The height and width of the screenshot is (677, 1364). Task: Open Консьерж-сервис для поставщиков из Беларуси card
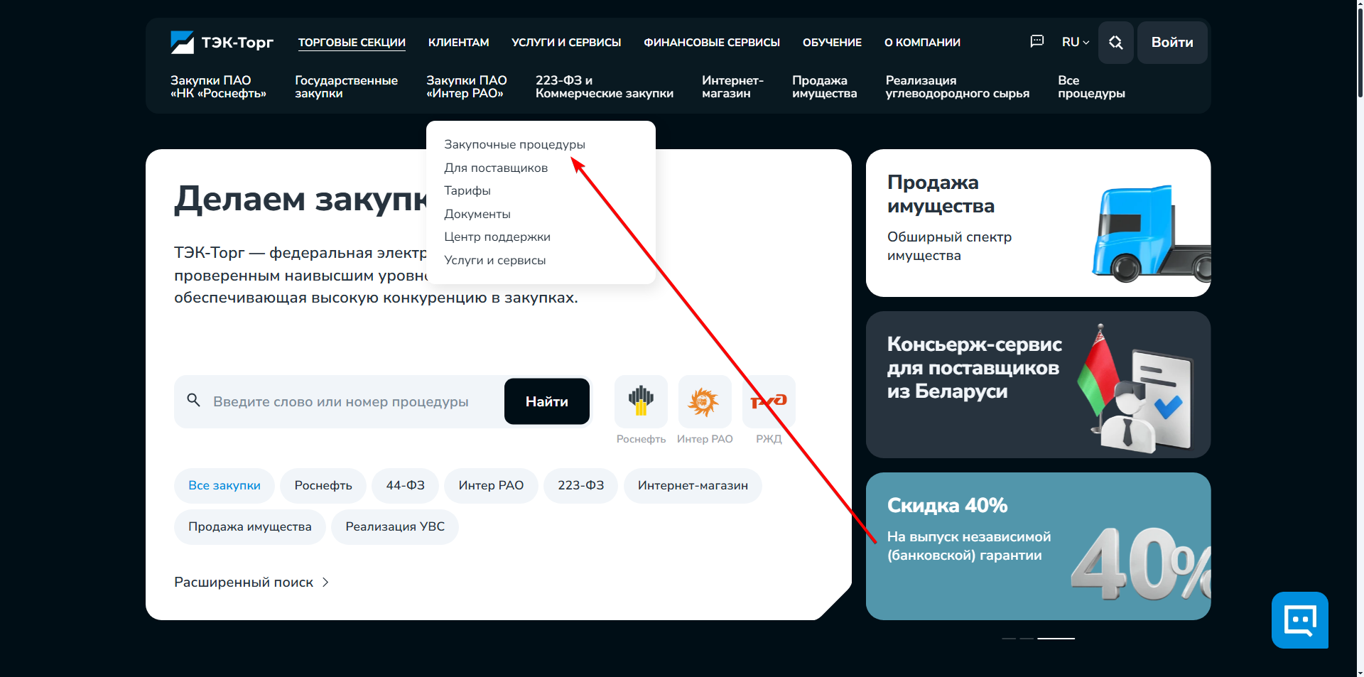[x=1038, y=384]
